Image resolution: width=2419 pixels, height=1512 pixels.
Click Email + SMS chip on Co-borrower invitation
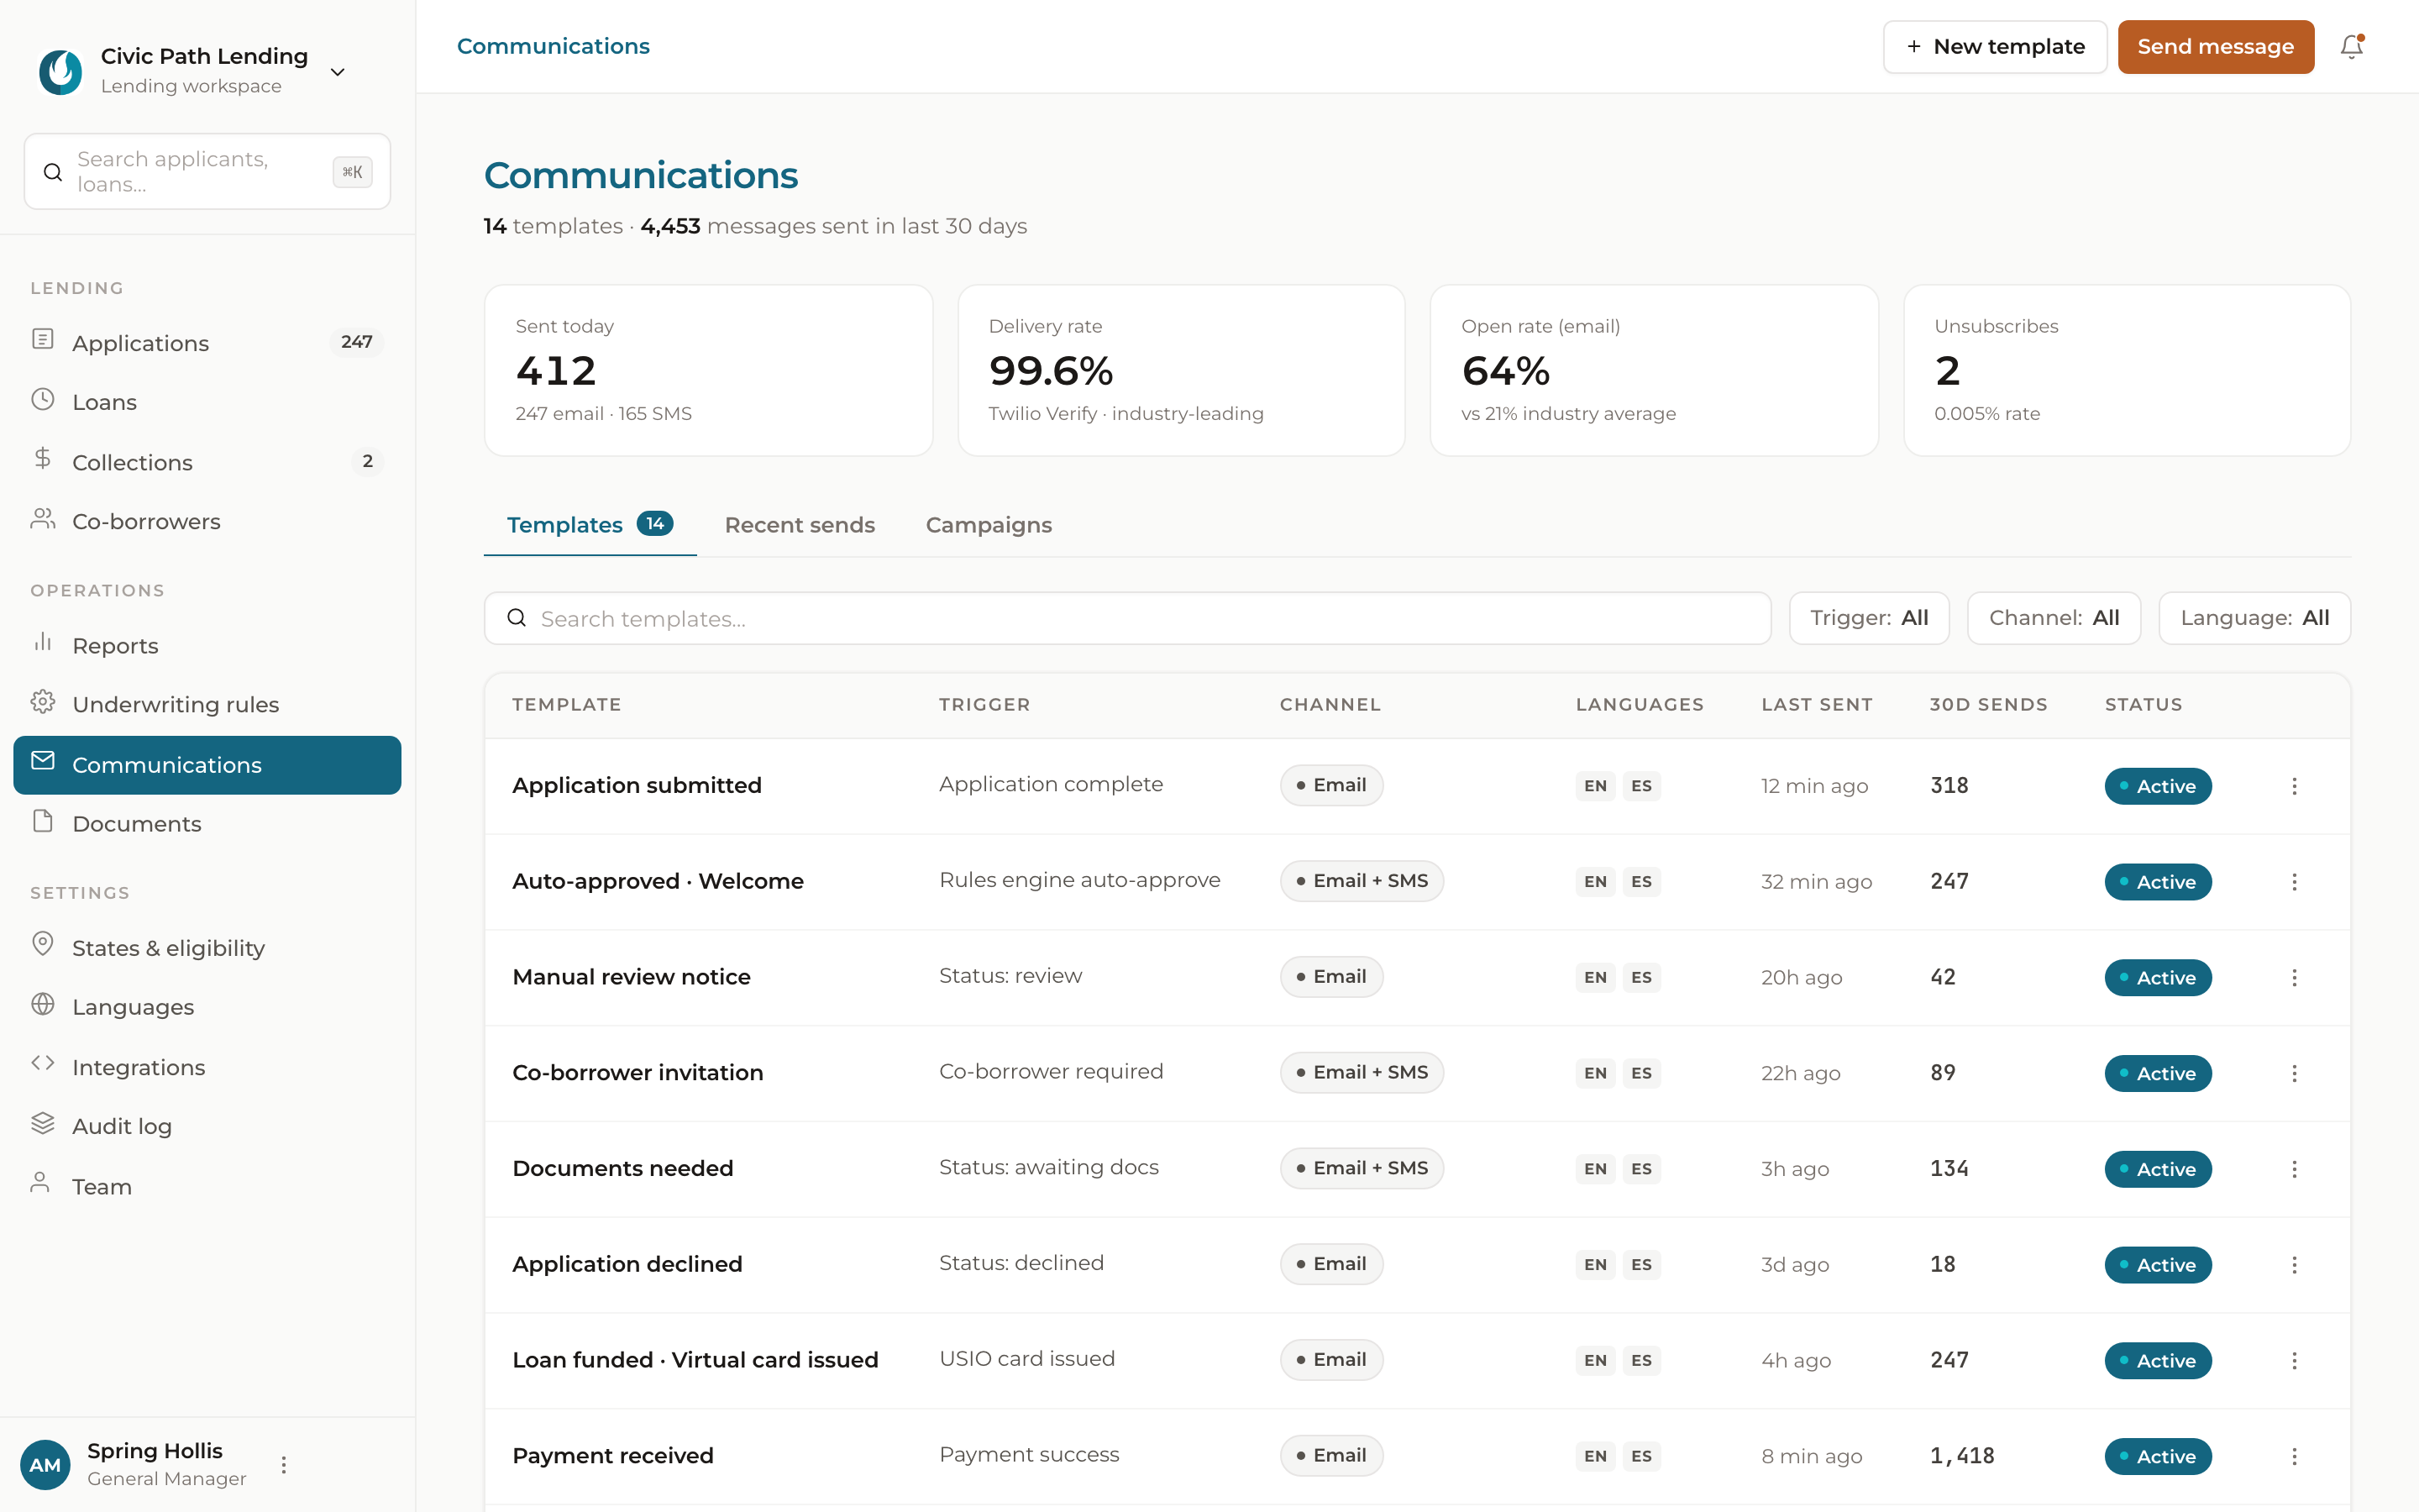click(1362, 1073)
